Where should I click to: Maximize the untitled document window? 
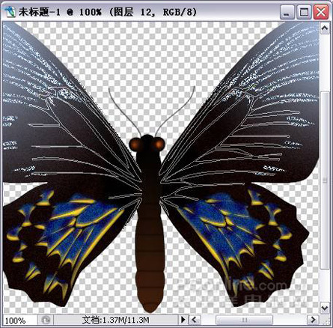pyautogui.click(x=304, y=12)
